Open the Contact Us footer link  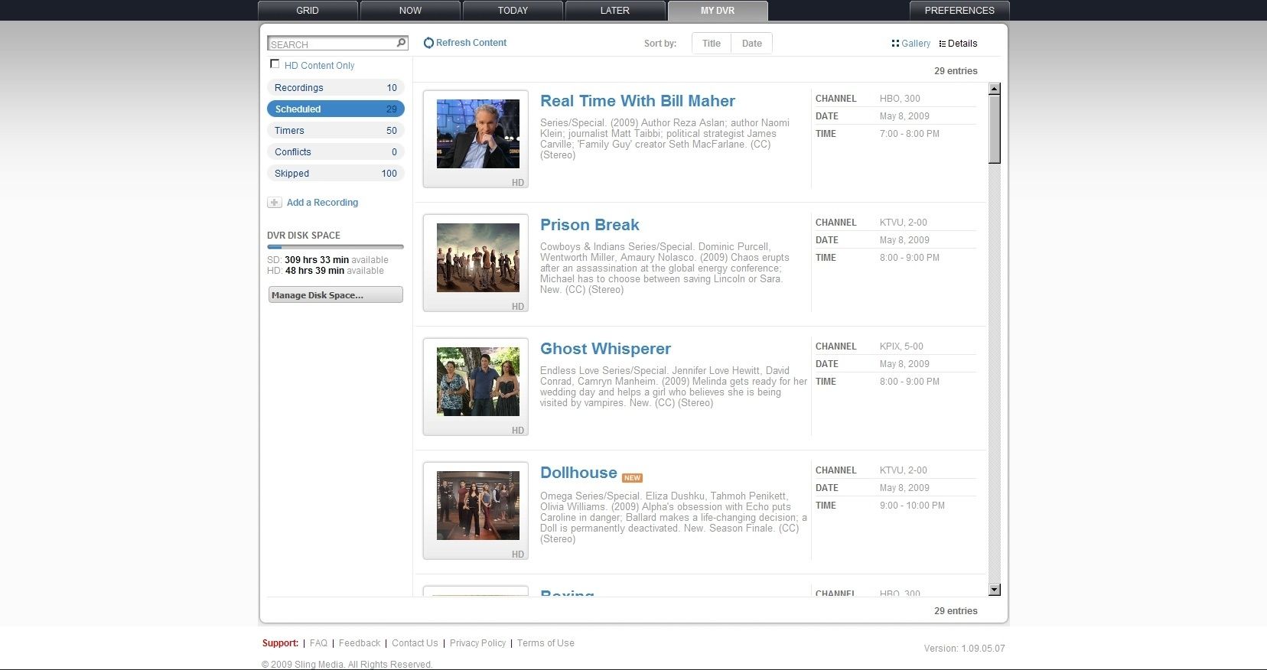pyautogui.click(x=415, y=643)
